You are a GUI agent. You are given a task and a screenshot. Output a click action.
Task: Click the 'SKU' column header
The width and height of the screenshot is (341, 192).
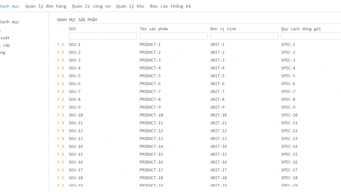point(72,29)
